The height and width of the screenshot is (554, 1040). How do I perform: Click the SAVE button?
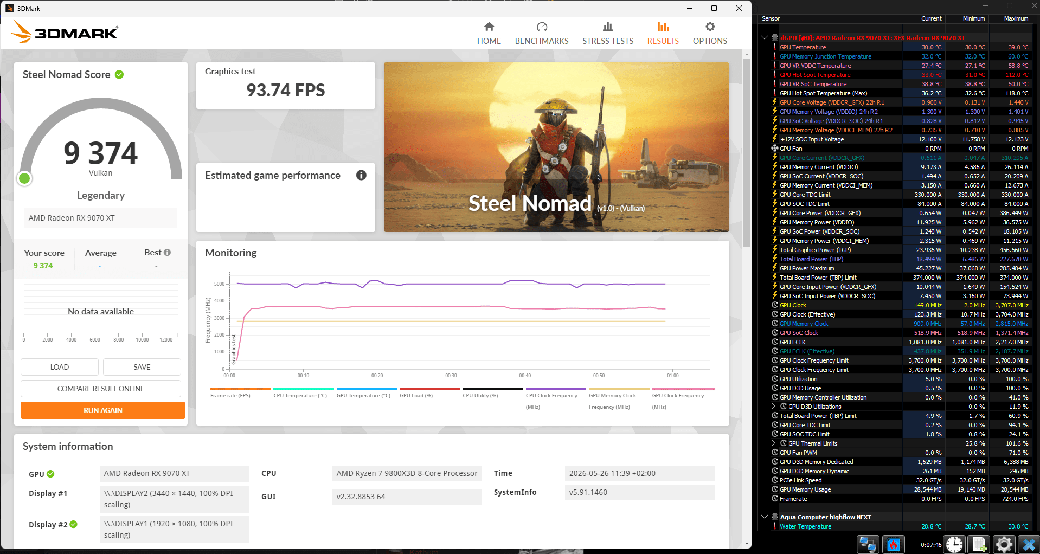(x=142, y=367)
